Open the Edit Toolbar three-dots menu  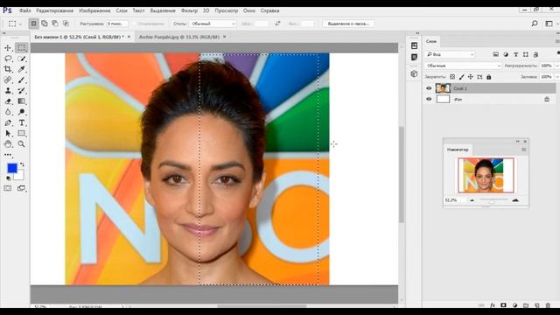[8, 155]
